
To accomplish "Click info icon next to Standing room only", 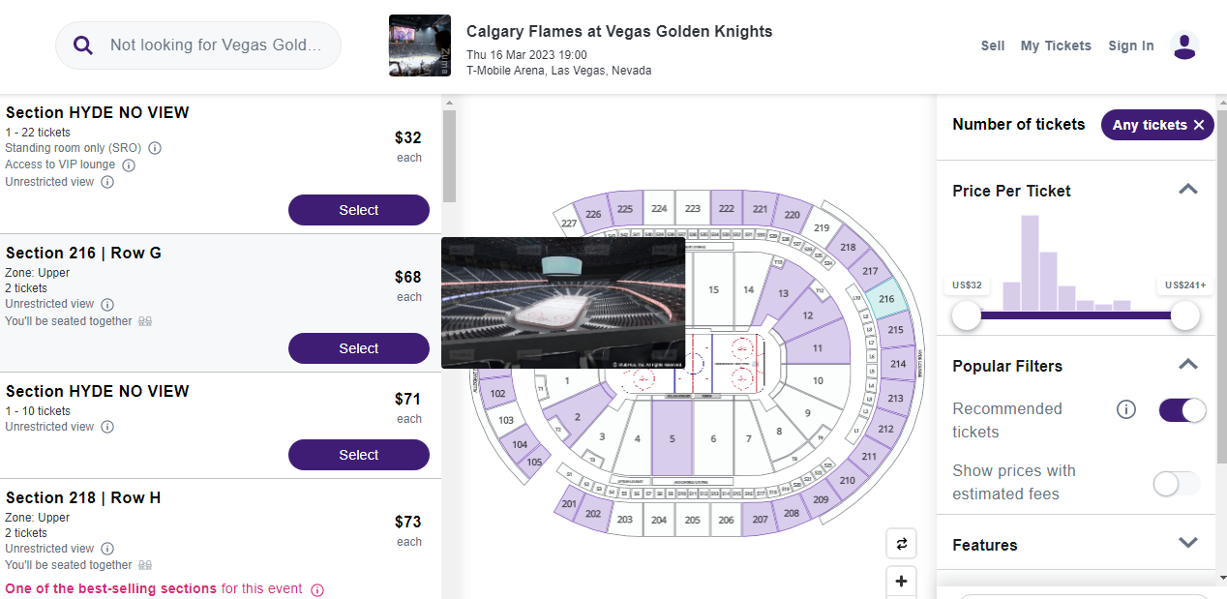I will 155,148.
